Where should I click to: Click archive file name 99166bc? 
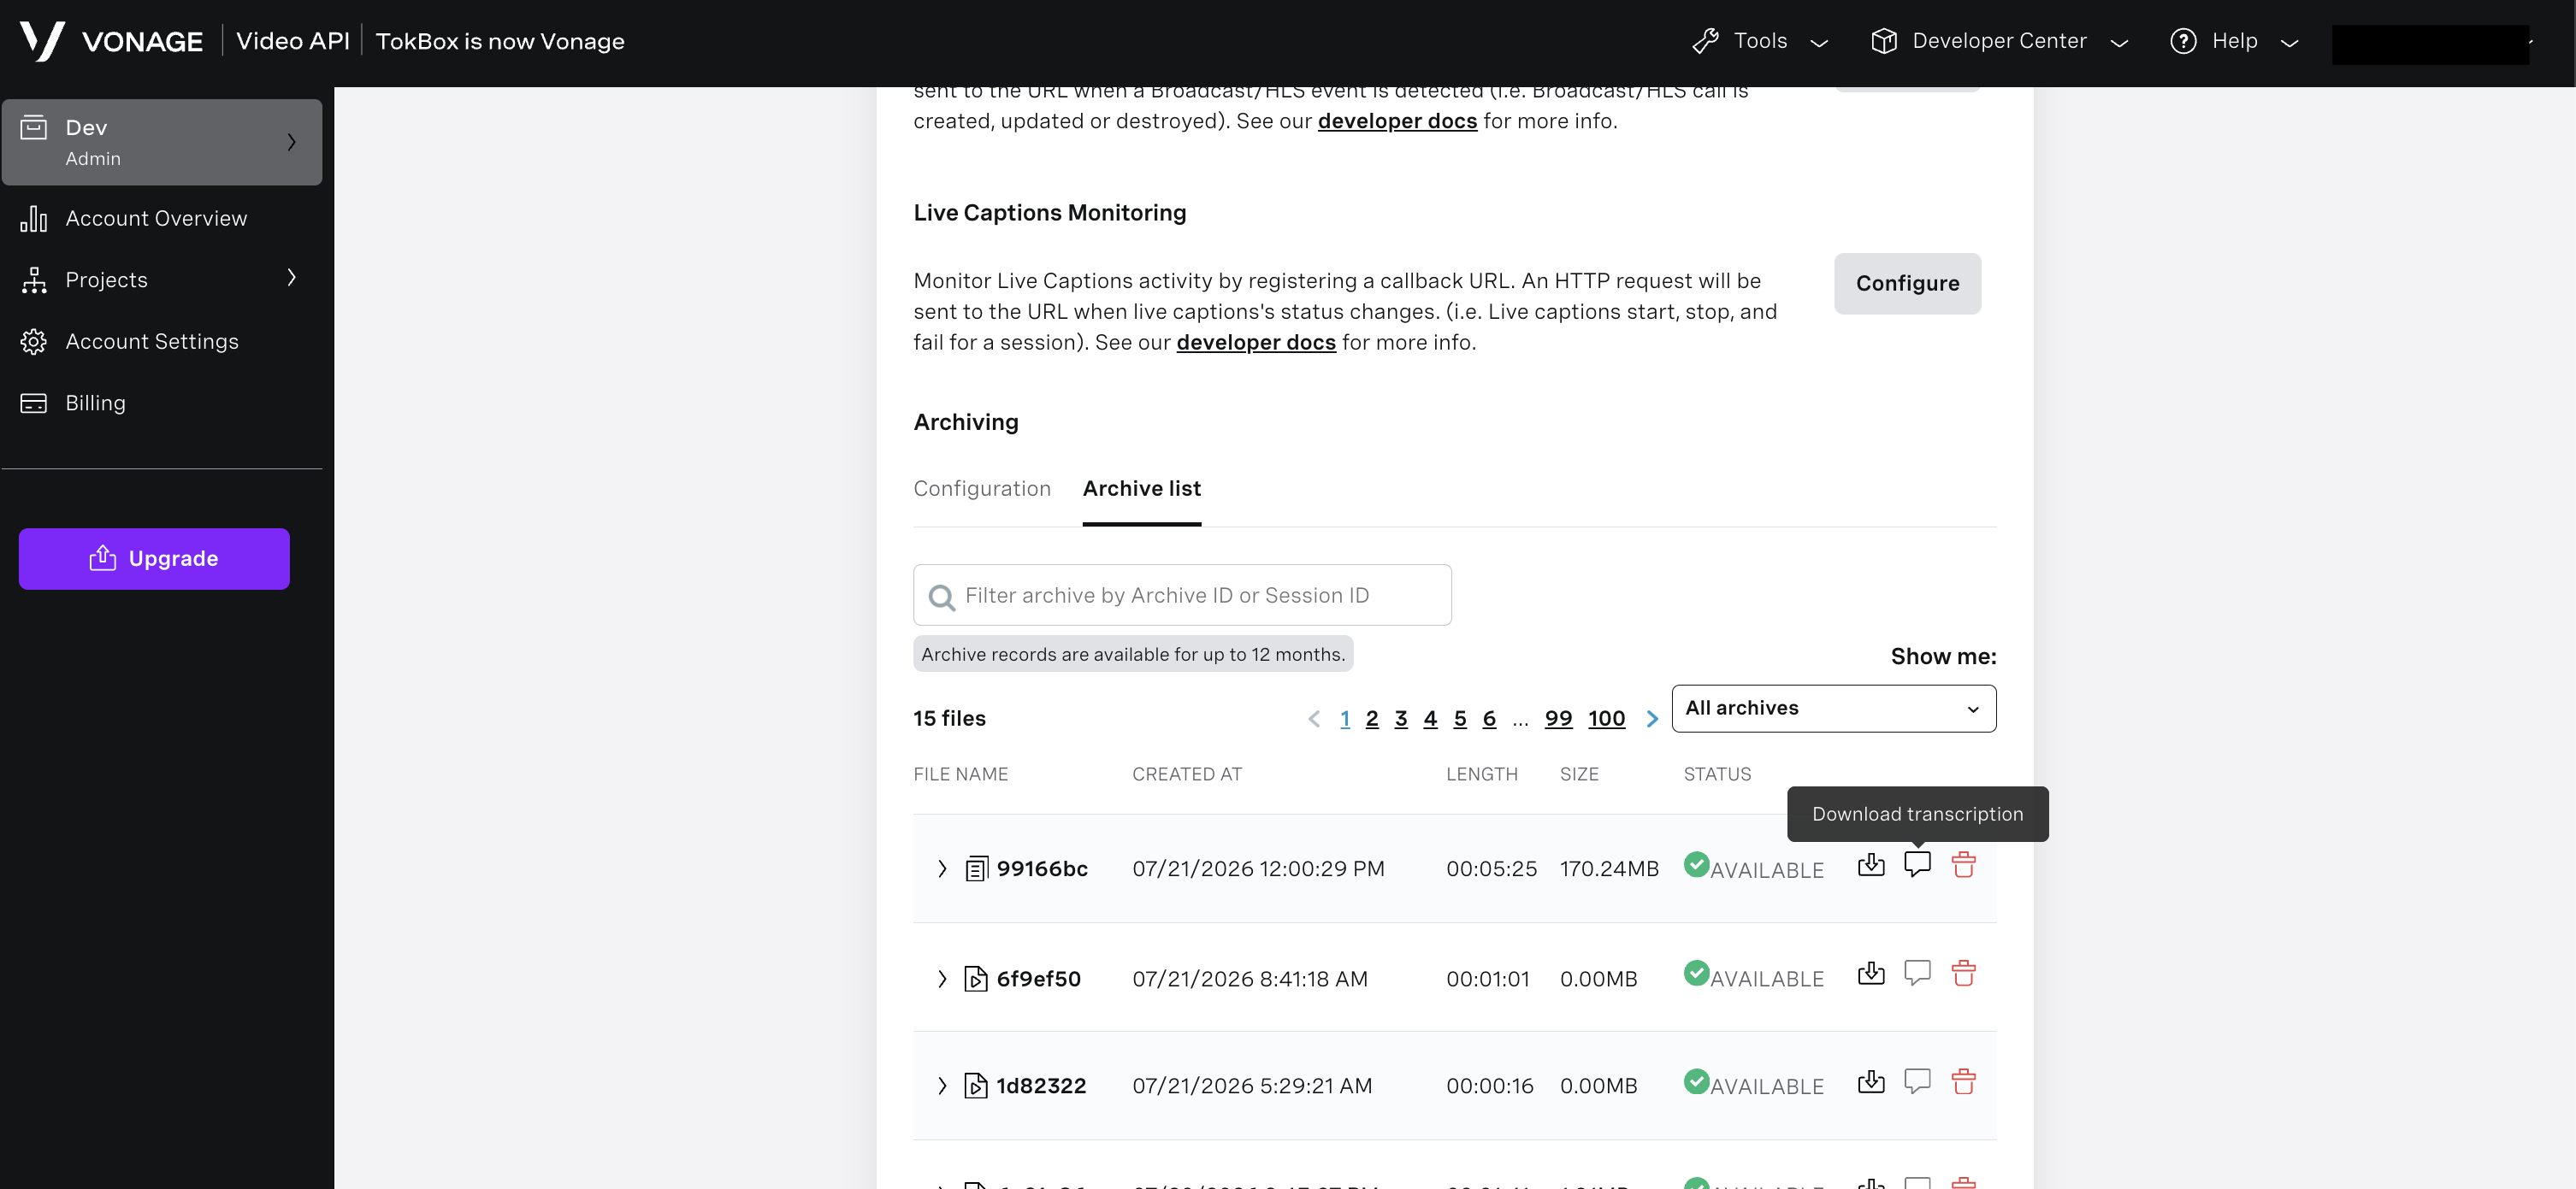(1042, 869)
